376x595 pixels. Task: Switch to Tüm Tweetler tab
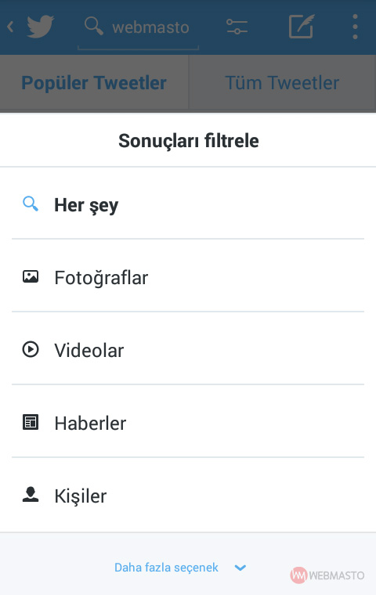point(282,82)
